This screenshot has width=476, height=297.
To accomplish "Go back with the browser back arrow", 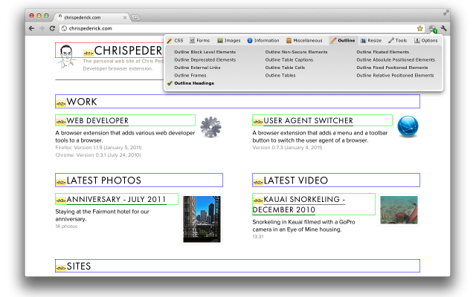I will pos(31,28).
